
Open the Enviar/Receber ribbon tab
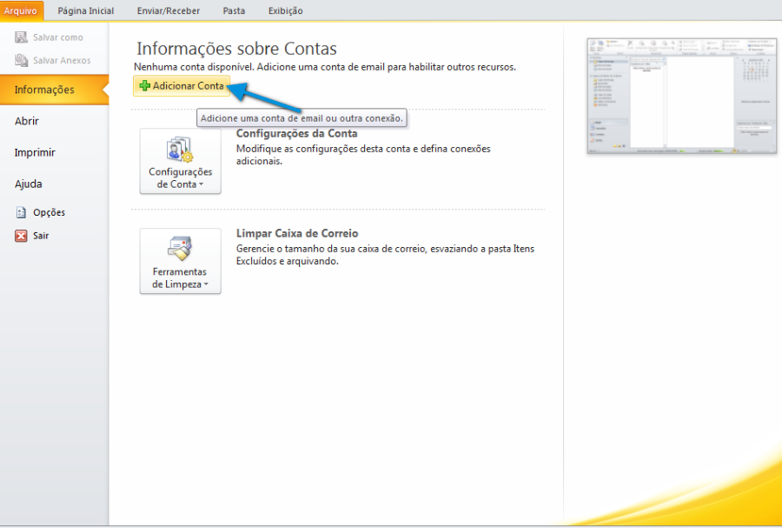point(168,10)
